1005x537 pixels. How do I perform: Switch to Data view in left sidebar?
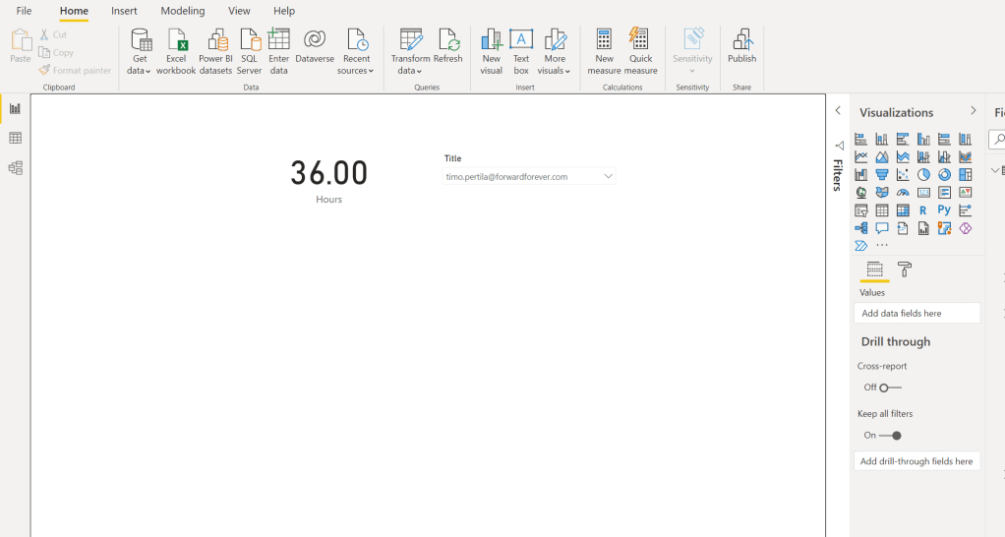[15, 139]
